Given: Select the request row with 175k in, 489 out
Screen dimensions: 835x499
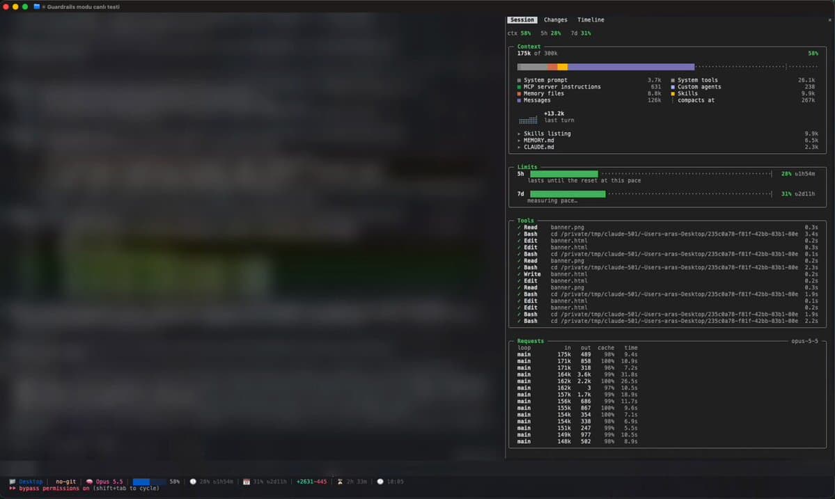Looking at the screenshot, I should [577, 355].
